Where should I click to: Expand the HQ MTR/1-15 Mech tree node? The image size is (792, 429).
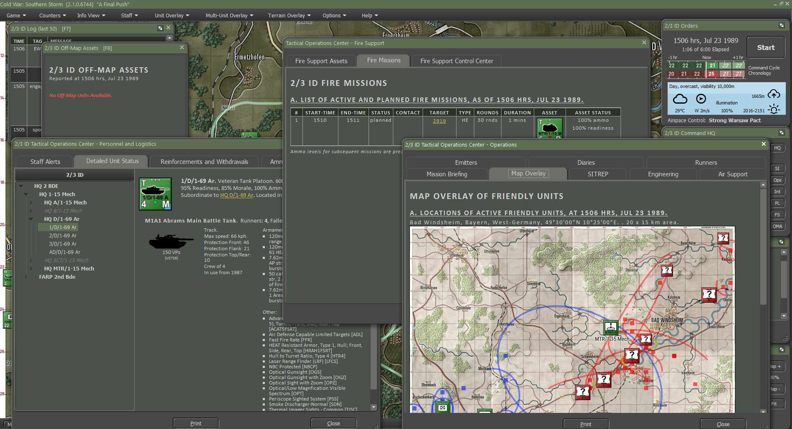31,268
